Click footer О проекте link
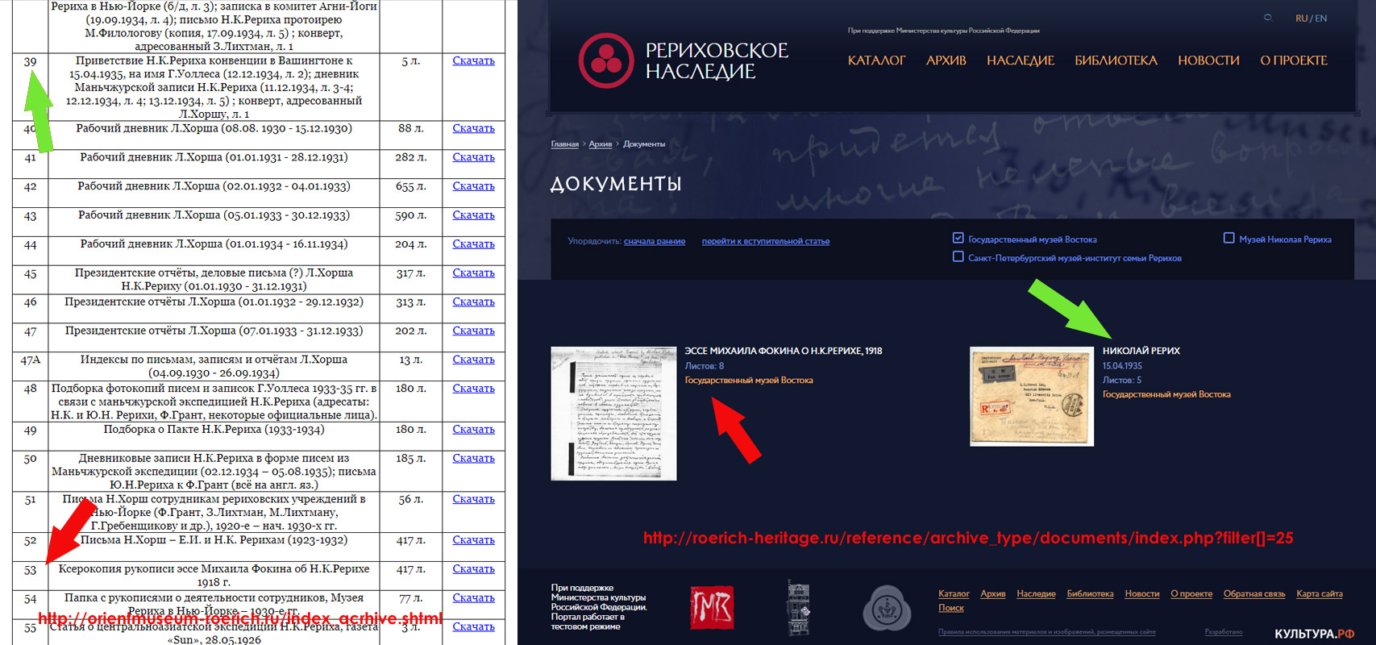This screenshot has height=645, width=1376. point(1191,593)
